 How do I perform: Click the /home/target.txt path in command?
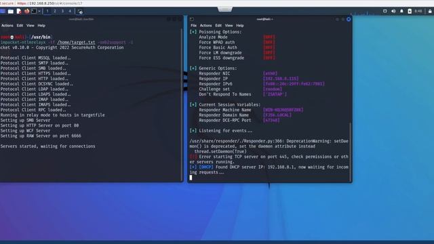(76, 42)
